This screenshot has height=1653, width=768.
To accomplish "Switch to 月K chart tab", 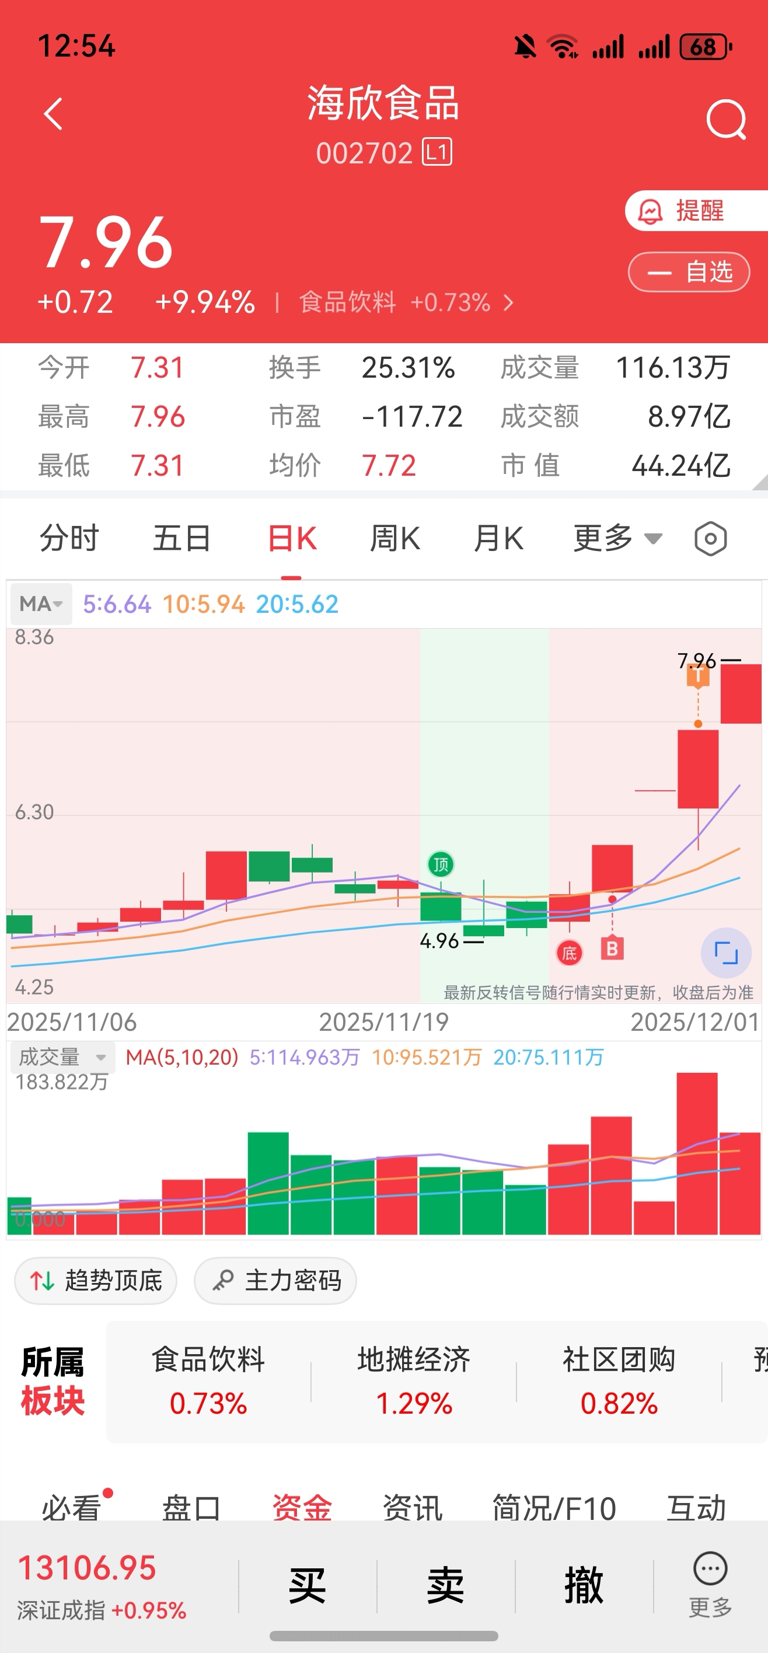I will [x=498, y=538].
